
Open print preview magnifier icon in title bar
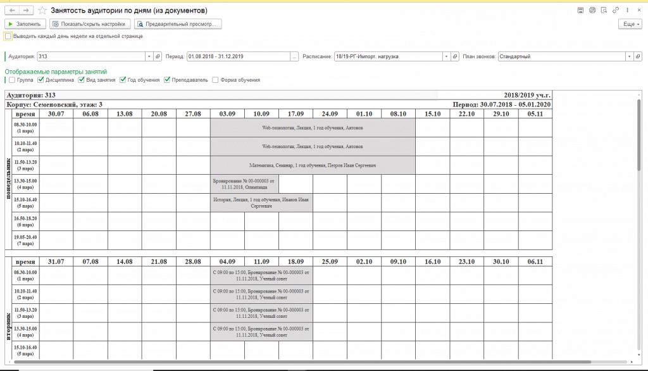tap(604, 11)
